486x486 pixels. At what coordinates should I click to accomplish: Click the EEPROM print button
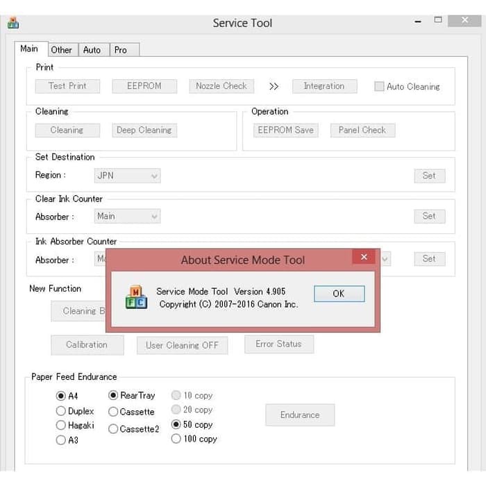coord(144,86)
